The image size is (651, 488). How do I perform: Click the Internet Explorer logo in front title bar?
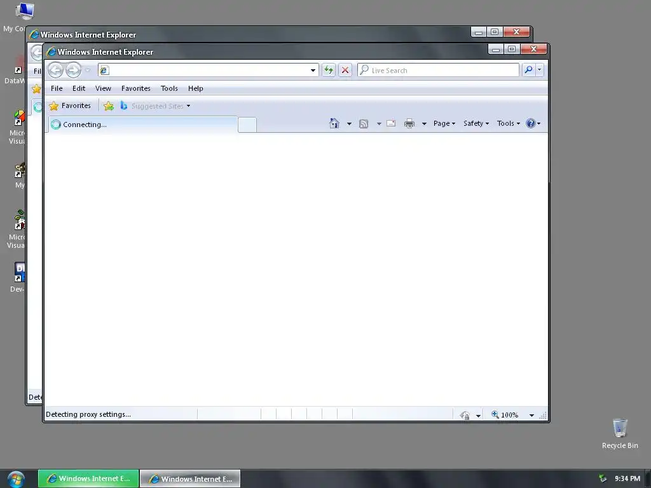click(x=51, y=52)
